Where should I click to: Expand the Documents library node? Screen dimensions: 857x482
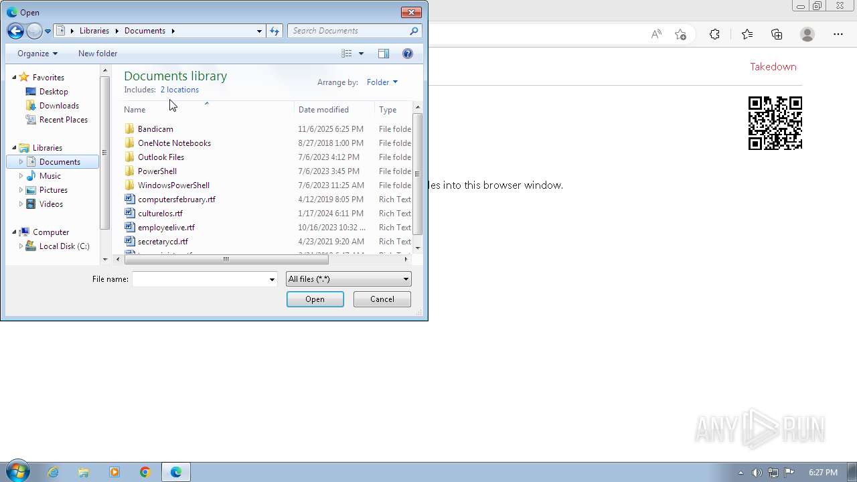coord(21,162)
